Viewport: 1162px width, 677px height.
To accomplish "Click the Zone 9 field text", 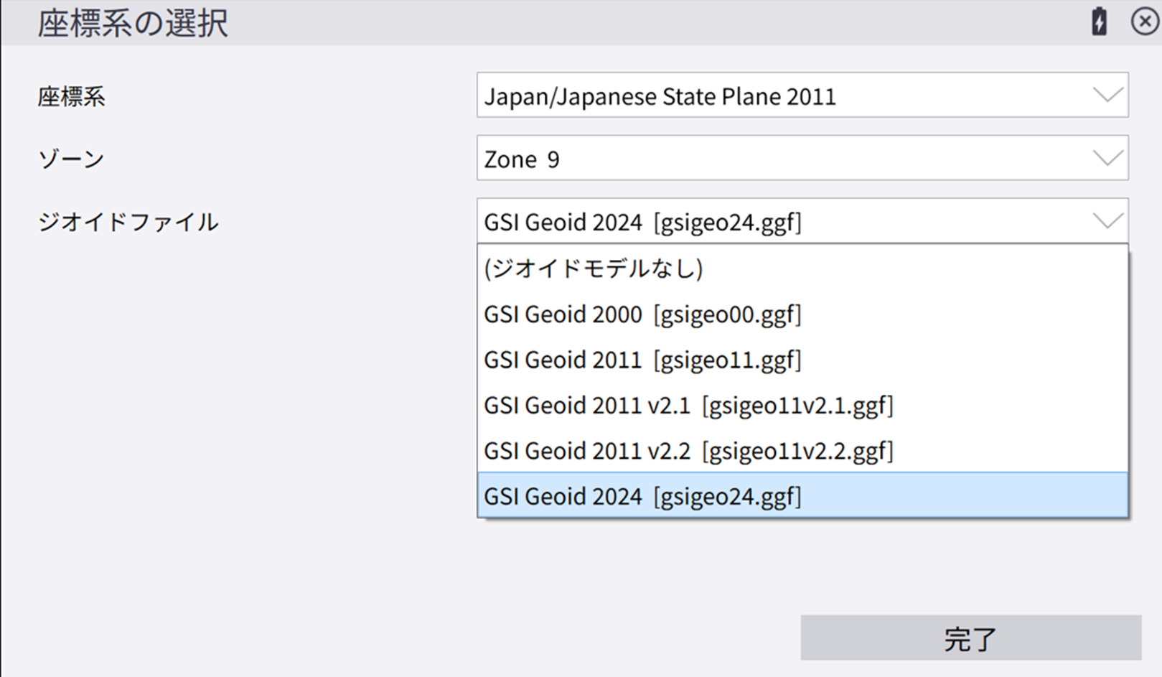I will tap(522, 159).
